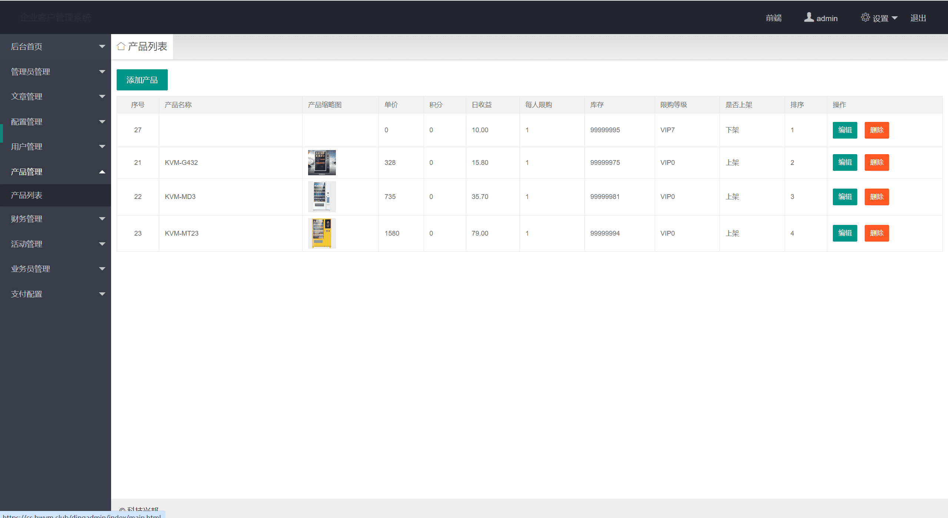Expand the 后台首页 sidebar menu arrow
This screenshot has height=518, width=948.
click(x=102, y=47)
